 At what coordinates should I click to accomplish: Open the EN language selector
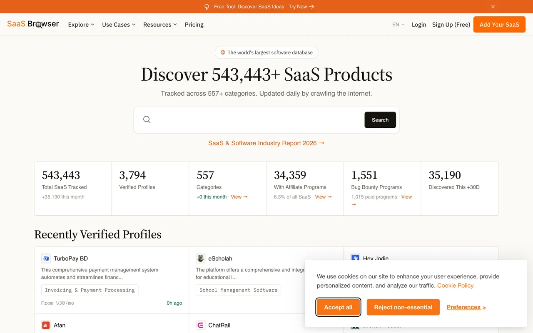click(399, 25)
